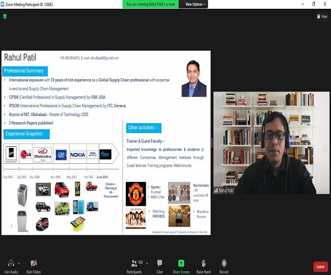Toggle Raise Hand
The image size is (331, 275).
(204, 266)
